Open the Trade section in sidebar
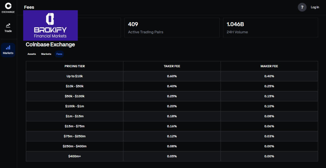This screenshot has width=326, height=168. pos(8,28)
